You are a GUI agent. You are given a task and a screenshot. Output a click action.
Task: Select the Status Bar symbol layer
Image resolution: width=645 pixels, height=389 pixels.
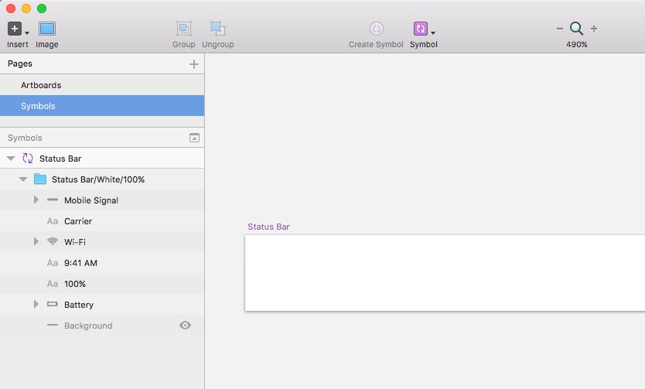click(x=102, y=159)
